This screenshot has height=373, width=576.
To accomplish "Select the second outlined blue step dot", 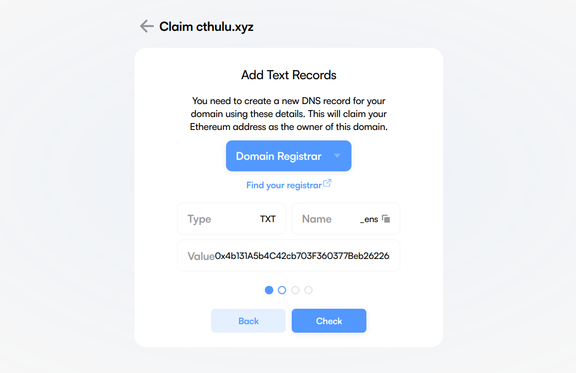I will tap(282, 290).
